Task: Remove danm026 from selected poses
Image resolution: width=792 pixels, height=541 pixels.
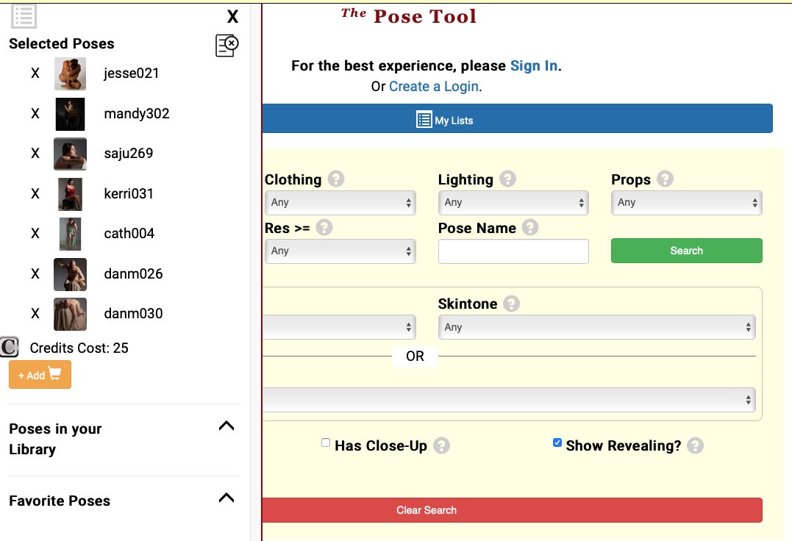Action: (x=35, y=273)
